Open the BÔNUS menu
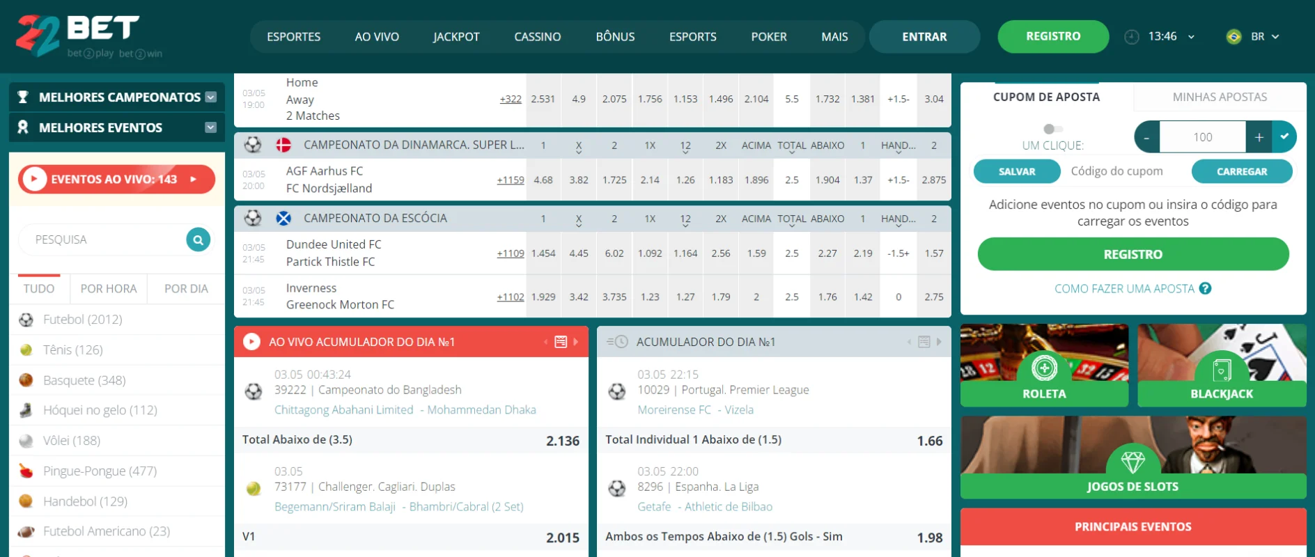This screenshot has height=557, width=1315. pos(616,37)
